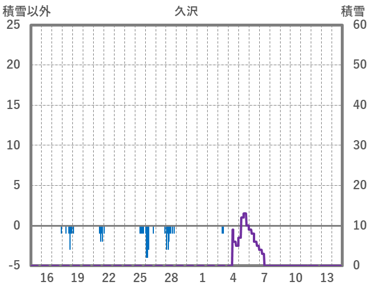Select the -5 tick on the left axis
Viewport: 368px width, 289px height.
[13, 265]
